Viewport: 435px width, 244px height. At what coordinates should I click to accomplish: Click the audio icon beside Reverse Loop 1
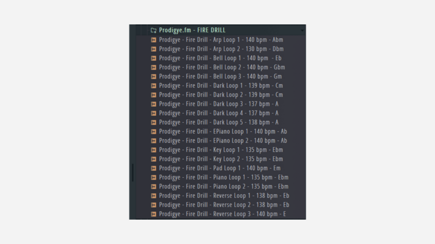(x=153, y=196)
